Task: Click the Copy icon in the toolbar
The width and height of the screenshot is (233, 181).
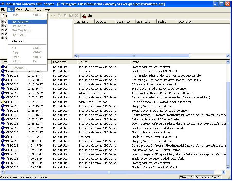Action: click(65, 16)
